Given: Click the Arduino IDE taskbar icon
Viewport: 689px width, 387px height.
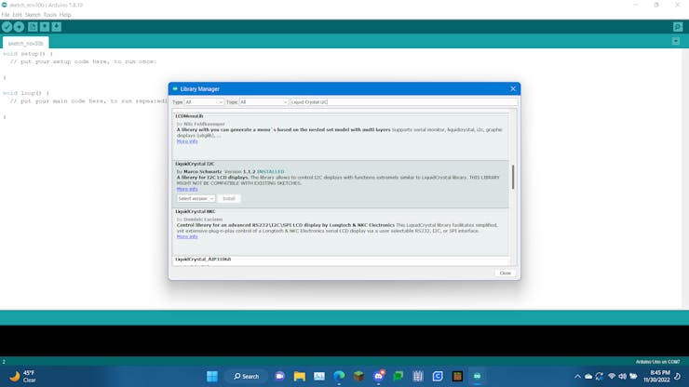Looking at the screenshot, I should tap(478, 376).
